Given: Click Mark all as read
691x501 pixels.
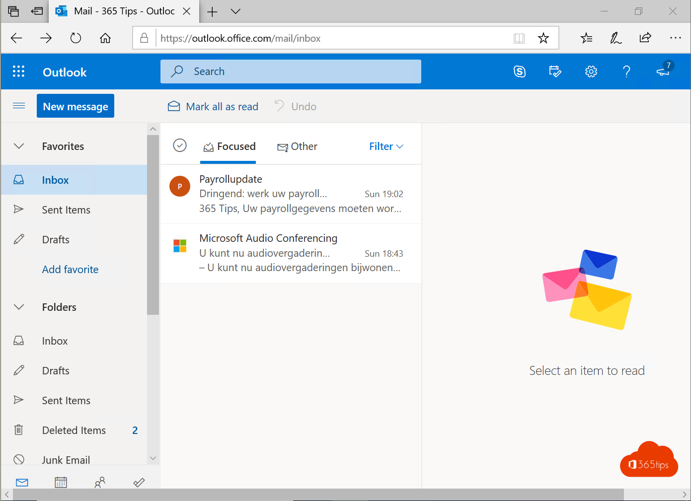Looking at the screenshot, I should tap(213, 106).
